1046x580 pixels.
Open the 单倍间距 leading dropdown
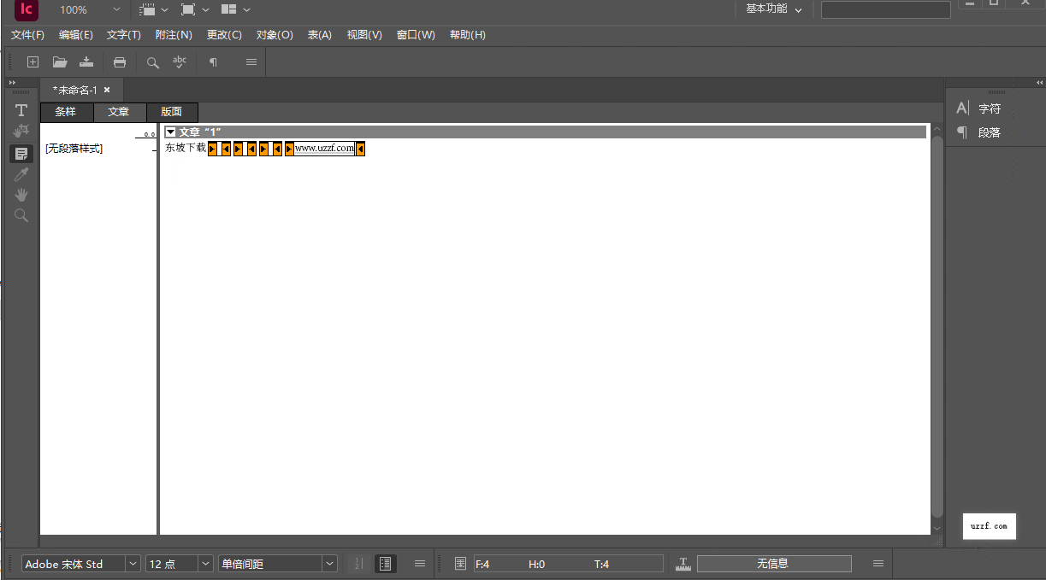(x=329, y=563)
